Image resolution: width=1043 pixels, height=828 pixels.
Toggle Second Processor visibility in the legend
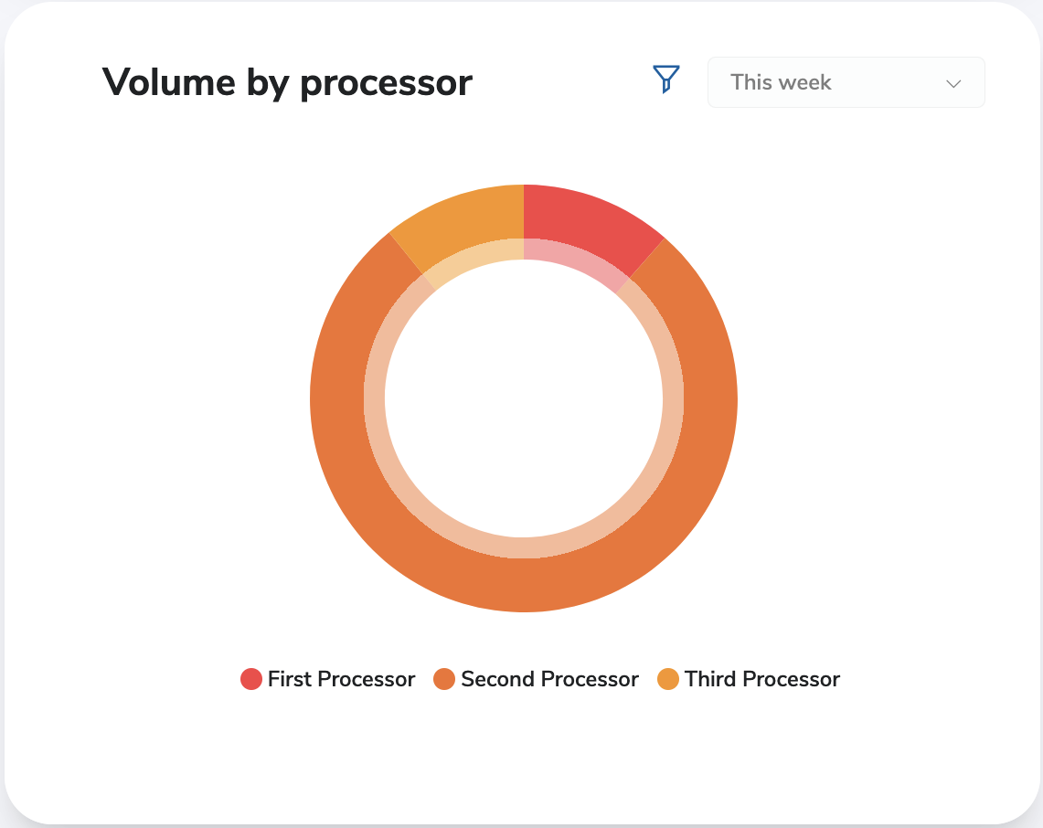[443, 679]
